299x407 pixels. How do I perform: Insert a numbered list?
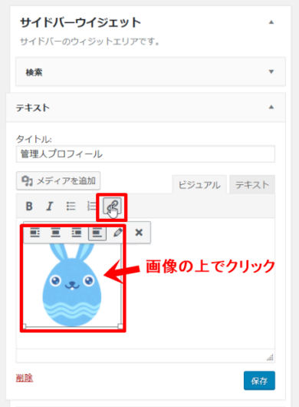click(x=91, y=206)
